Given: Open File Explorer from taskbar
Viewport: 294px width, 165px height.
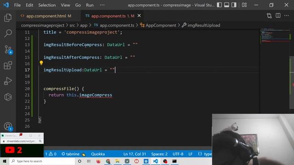Looking at the screenshot, I should click(x=118, y=161).
